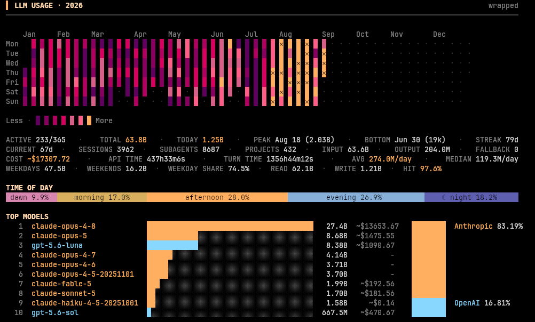Image resolution: width=535 pixels, height=322 pixels.
Task: Click the blue OpenAI share bar segment
Action: 429,308
